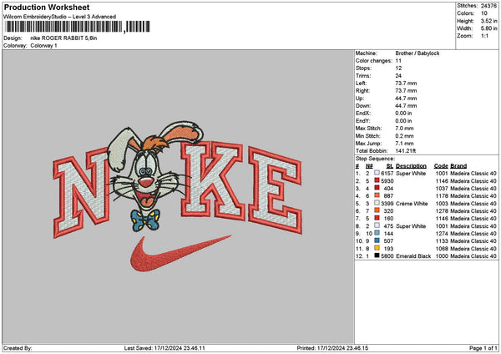501x354 pixels.
Task: Click the Down label in machine info
Action: click(x=363, y=106)
